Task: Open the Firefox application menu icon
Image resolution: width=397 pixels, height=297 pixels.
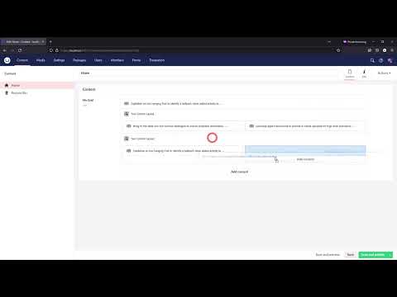Action: [392, 50]
